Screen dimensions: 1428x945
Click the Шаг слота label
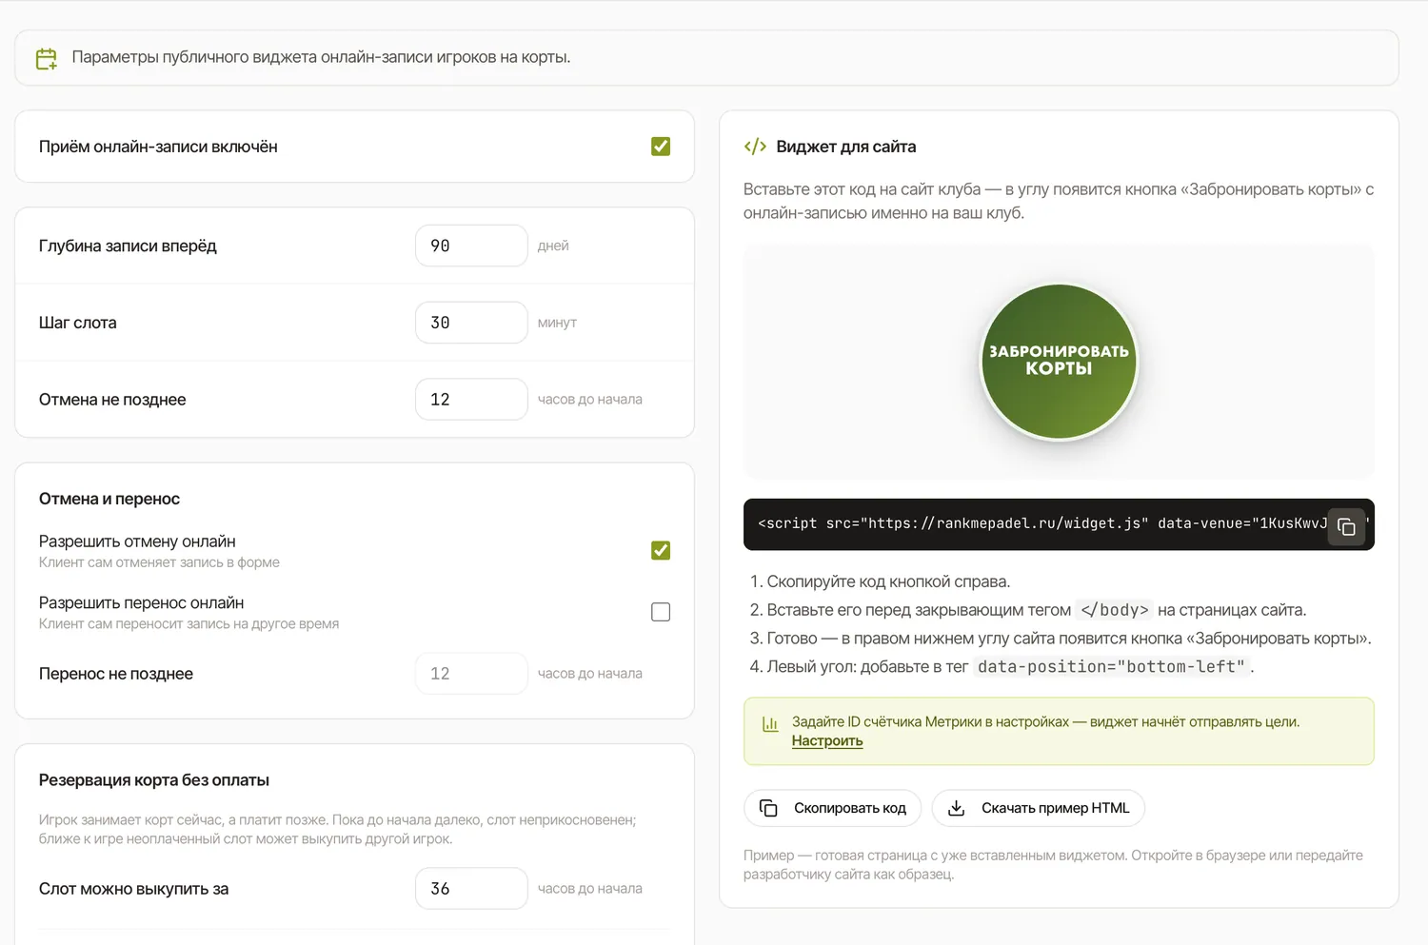pyautogui.click(x=78, y=323)
